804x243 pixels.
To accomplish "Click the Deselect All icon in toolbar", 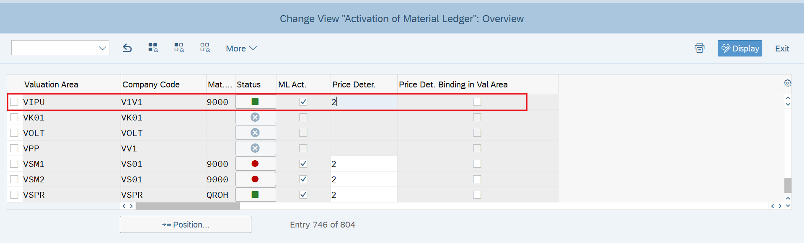I will tap(205, 48).
